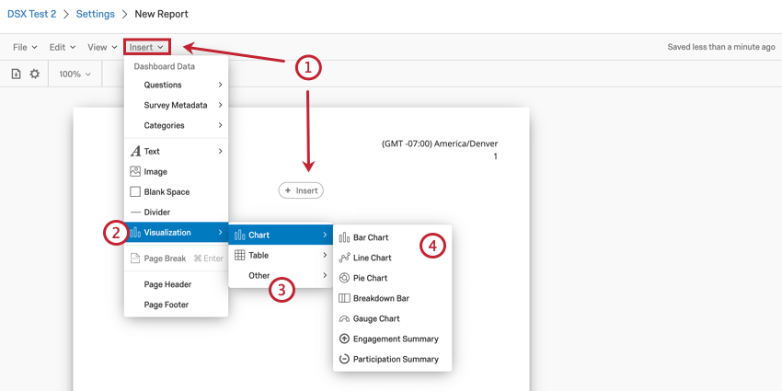Expand the Table submenu arrow
The width and height of the screenshot is (782, 391).
(325, 256)
